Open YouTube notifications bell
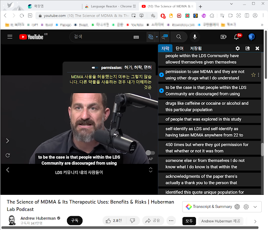The width and height of the screenshot is (268, 230). tap(236, 37)
